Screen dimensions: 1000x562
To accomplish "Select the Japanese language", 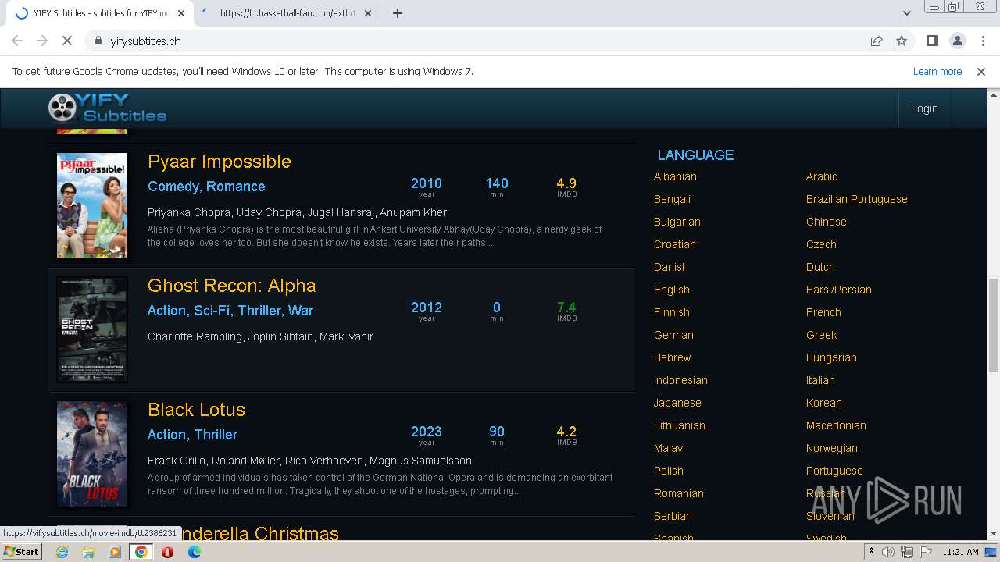I will point(677,403).
